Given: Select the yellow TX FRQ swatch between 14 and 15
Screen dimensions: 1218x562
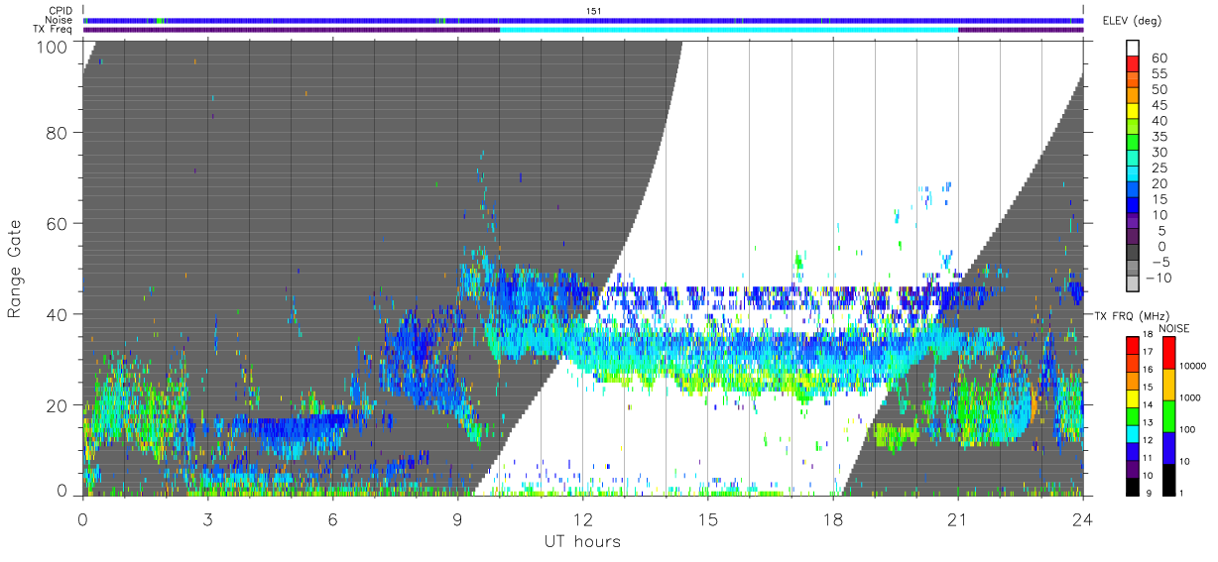Looking at the screenshot, I should click(1133, 396).
